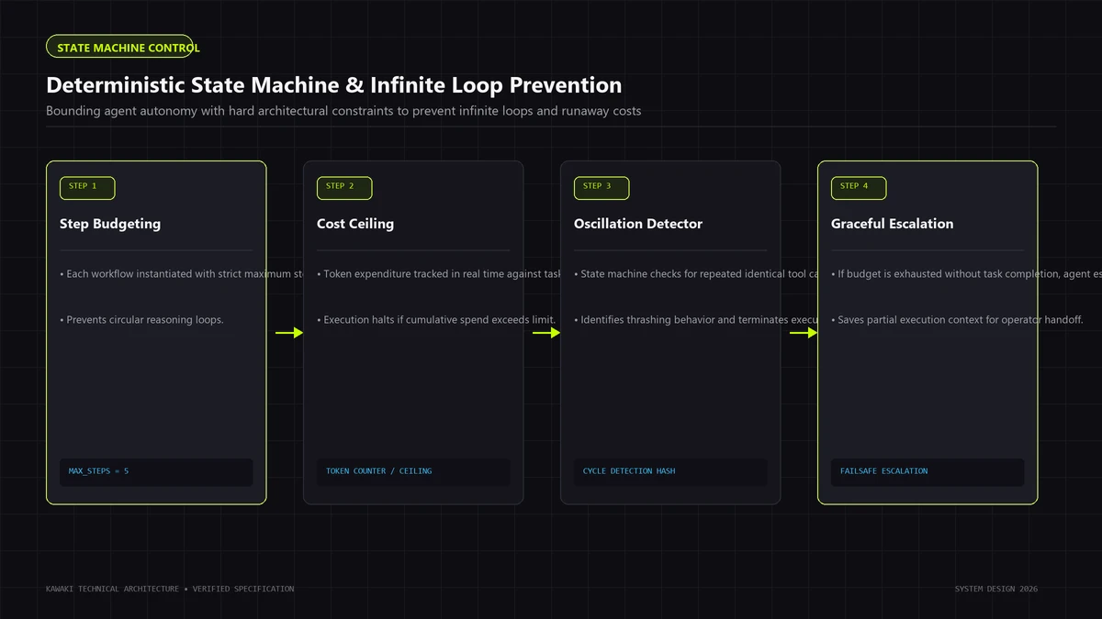
Task: Click the KAWAKI TECHNICAL ARCHITECTURE footer text
Action: point(170,589)
